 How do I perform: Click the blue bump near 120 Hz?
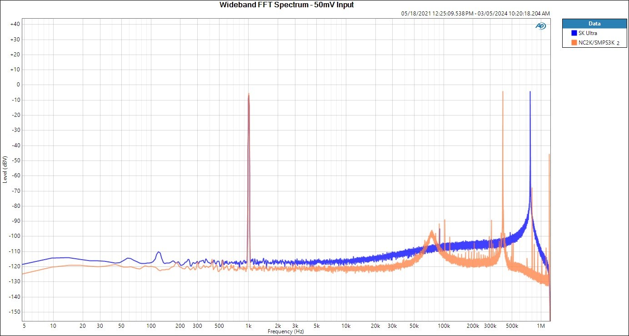click(159, 252)
